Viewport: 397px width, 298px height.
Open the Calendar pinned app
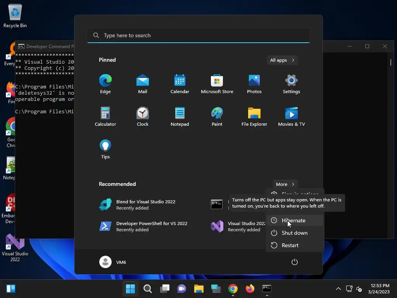(x=180, y=84)
